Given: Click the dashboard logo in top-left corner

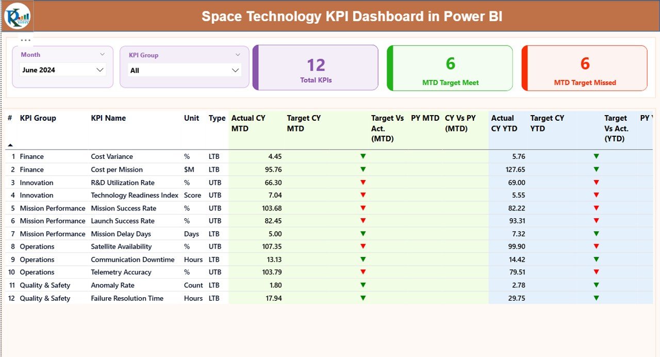Looking at the screenshot, I should pos(16,16).
